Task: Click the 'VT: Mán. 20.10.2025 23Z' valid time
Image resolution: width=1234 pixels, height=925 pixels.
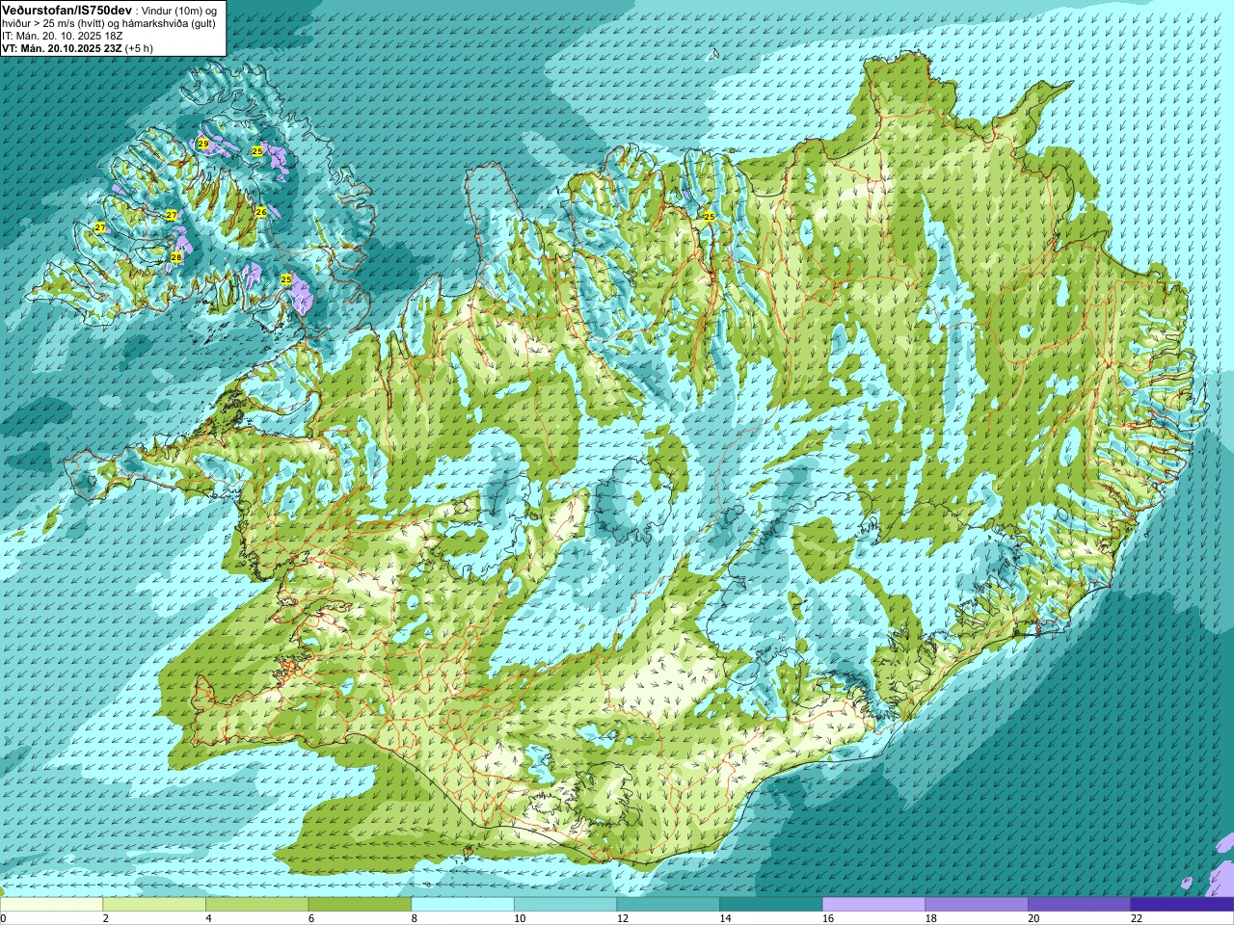Action: (x=62, y=48)
